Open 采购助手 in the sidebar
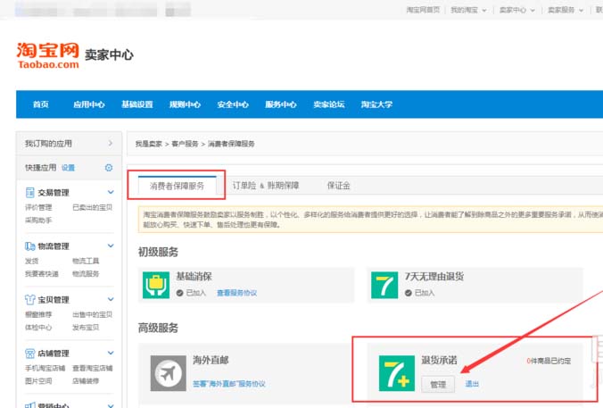The image size is (603, 408). [x=38, y=221]
